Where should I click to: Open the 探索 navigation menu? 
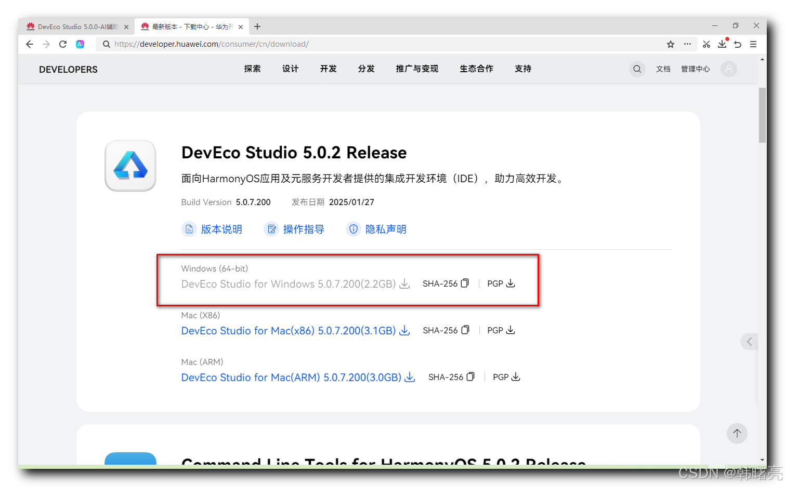253,69
